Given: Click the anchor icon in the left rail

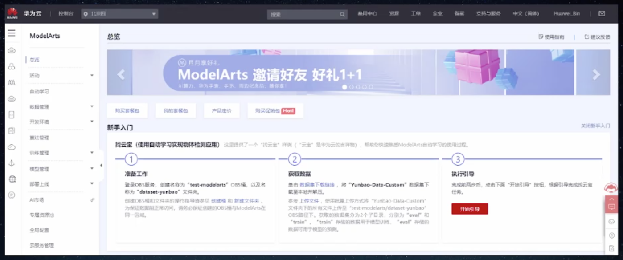Looking at the screenshot, I should (12, 163).
